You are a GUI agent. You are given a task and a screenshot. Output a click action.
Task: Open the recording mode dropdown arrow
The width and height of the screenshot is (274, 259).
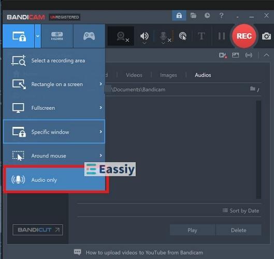click(38, 36)
